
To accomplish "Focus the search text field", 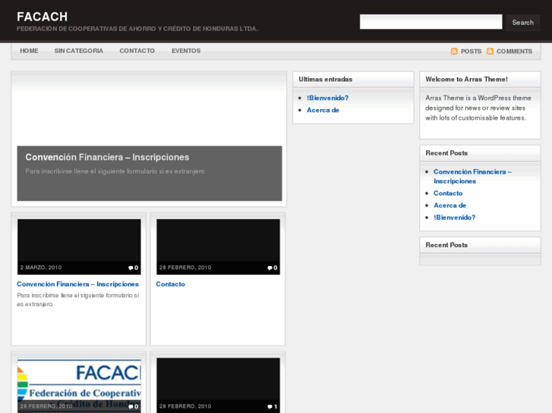I will pyautogui.click(x=431, y=22).
